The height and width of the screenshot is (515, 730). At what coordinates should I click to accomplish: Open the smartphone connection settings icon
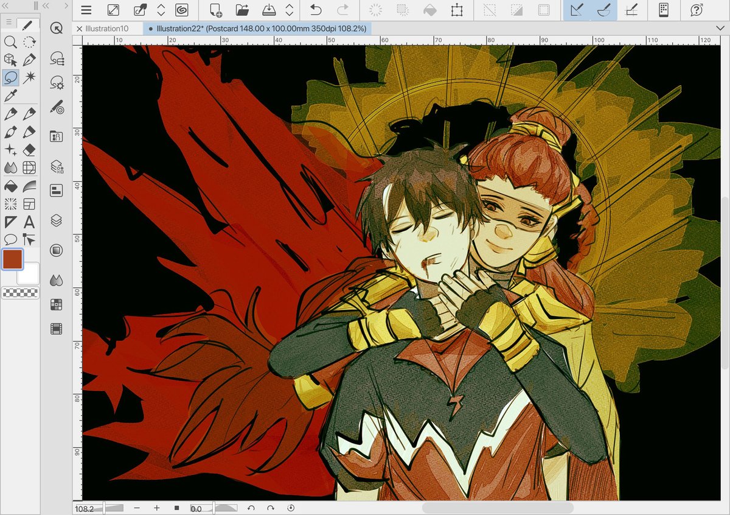664,10
